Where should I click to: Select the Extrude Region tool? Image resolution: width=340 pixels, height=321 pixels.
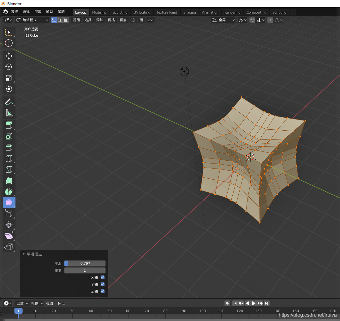point(9,125)
